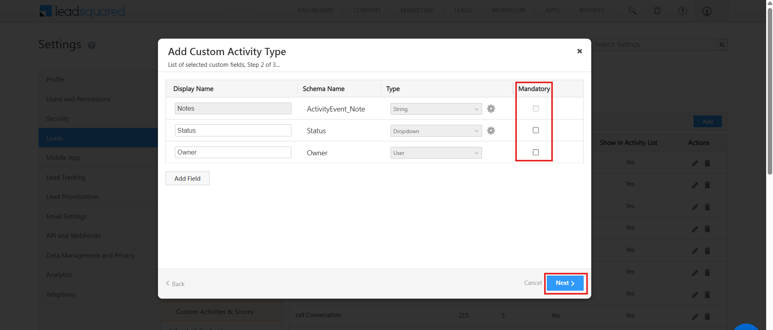Click the Add Field button

(187, 178)
